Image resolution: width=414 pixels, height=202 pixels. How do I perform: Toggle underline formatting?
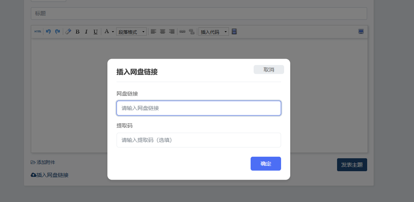pos(95,32)
